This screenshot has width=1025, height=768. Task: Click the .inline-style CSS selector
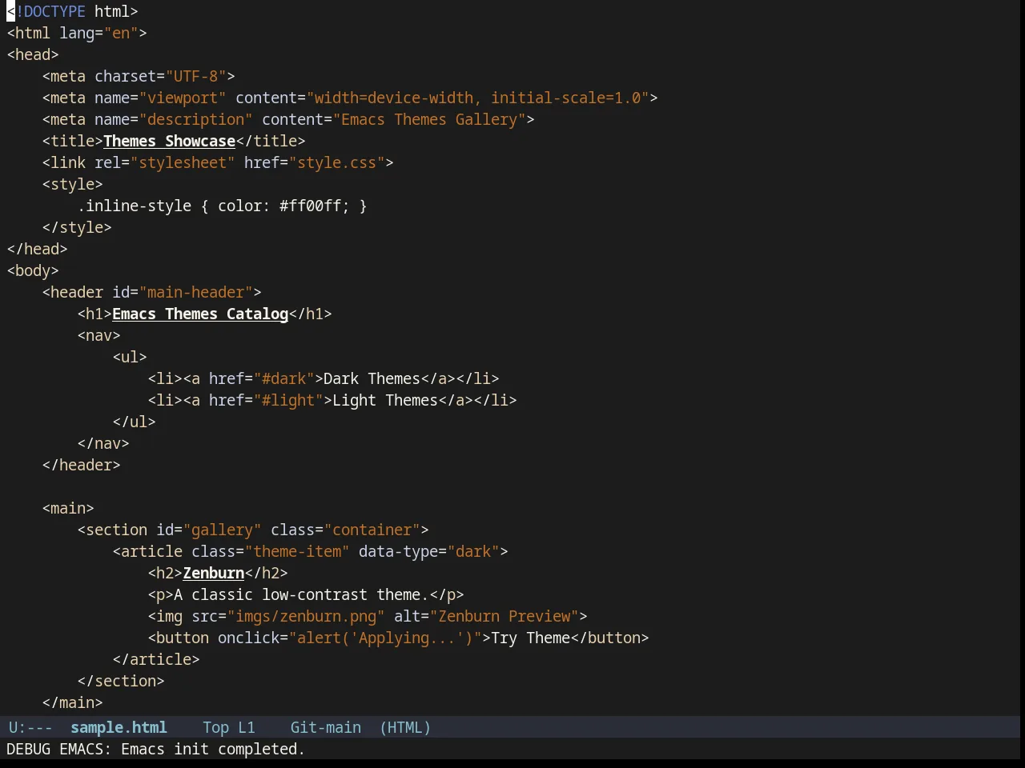pyautogui.click(x=134, y=206)
